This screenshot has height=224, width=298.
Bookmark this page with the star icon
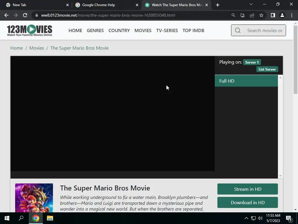[261, 15]
